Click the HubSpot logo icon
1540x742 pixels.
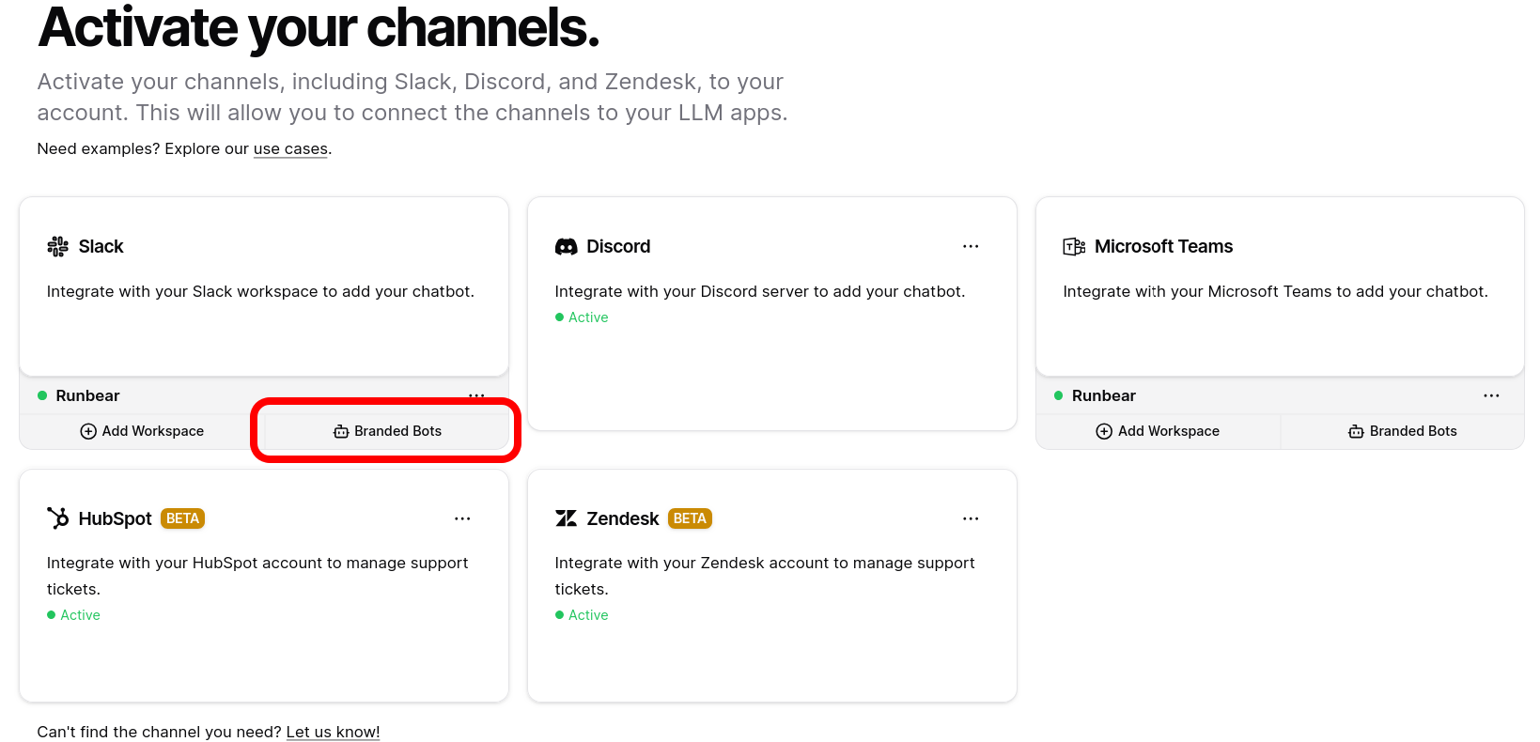pyautogui.click(x=58, y=518)
